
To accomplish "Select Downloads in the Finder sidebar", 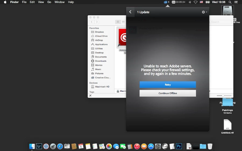I will pos(101,61).
